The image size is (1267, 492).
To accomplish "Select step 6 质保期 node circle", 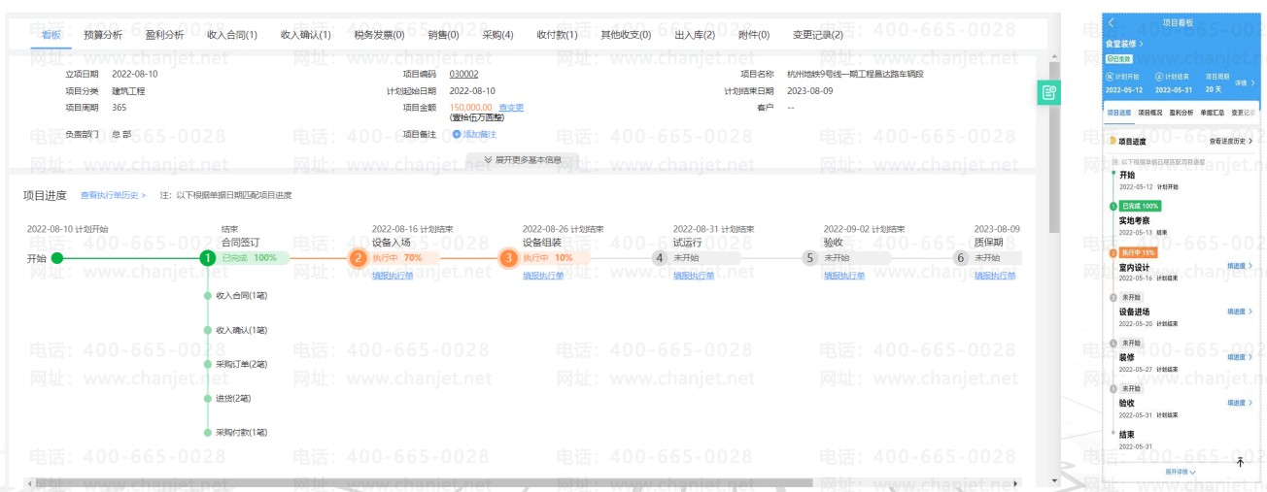I will click(x=960, y=258).
